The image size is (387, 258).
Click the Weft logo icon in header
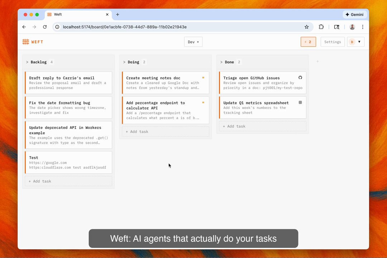26,42
